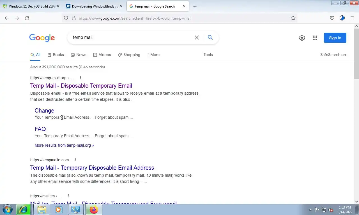Go back using the browser back arrow
Image resolution: width=359 pixels, height=215 pixels.
[7, 18]
